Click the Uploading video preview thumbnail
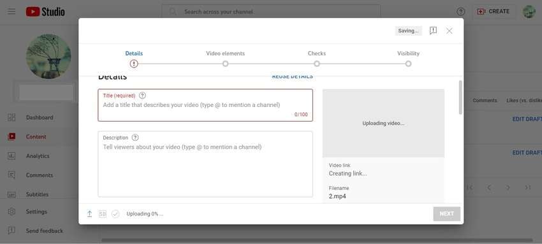 click(x=383, y=123)
